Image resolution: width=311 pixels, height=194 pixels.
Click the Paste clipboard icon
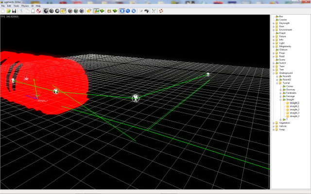32,11
